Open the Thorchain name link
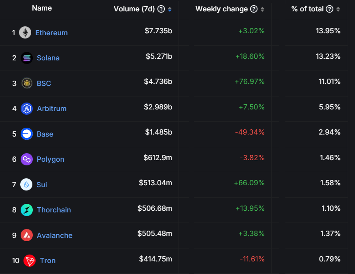Image resolution: width=355 pixels, height=274 pixels. point(54,210)
